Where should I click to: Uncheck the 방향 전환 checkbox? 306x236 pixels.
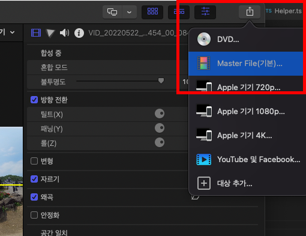pyautogui.click(x=34, y=100)
